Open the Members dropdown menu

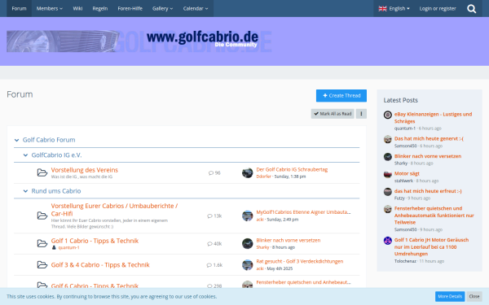[49, 8]
